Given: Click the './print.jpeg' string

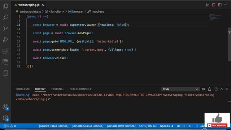Looking at the screenshot, I should (x=93, y=50).
